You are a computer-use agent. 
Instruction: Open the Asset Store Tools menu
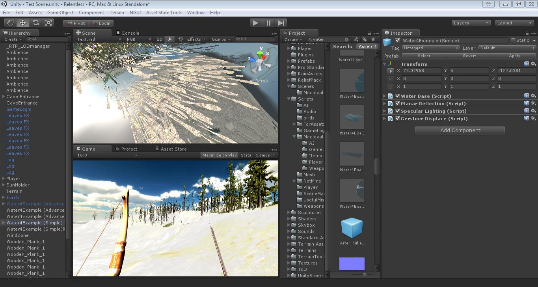pyautogui.click(x=164, y=13)
